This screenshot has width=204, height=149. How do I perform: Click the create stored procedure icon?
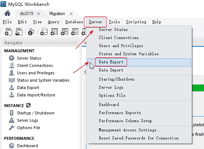pos(75,32)
